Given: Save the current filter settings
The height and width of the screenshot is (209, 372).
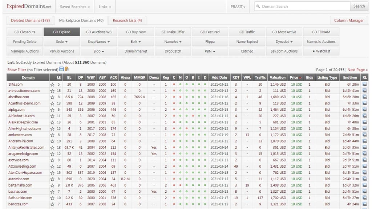Looking at the screenshot, I should coord(61,69).
